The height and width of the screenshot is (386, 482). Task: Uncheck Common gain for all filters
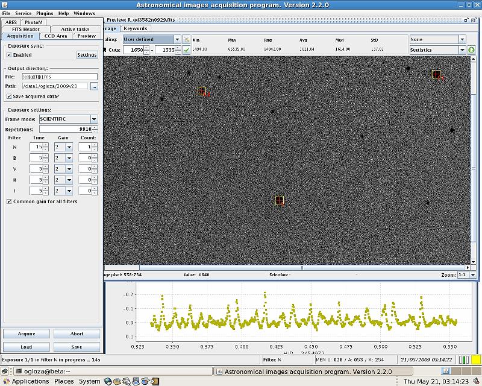9,201
